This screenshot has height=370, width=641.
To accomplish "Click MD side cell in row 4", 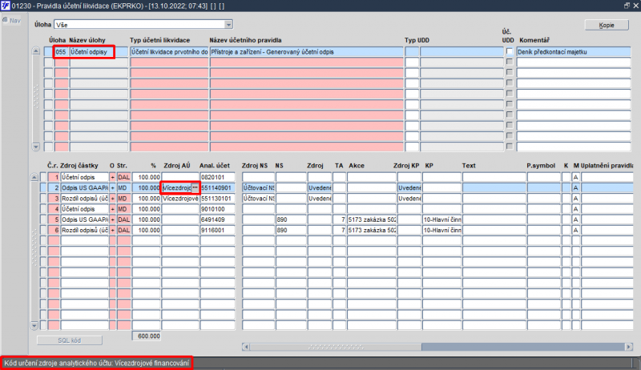I will click(x=123, y=209).
